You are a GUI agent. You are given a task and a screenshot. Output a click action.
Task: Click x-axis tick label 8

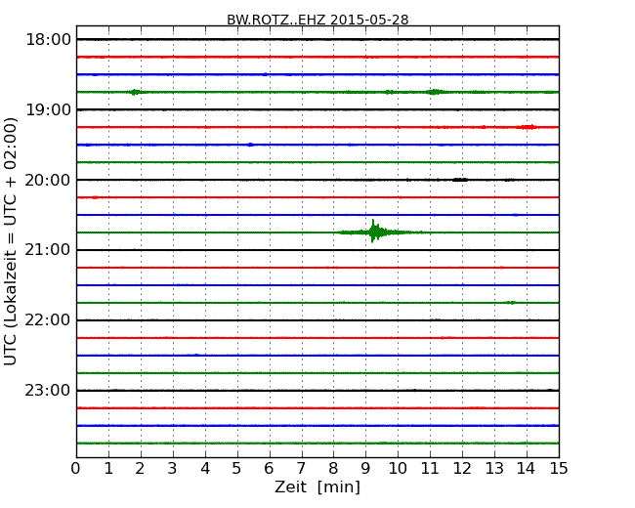click(333, 468)
